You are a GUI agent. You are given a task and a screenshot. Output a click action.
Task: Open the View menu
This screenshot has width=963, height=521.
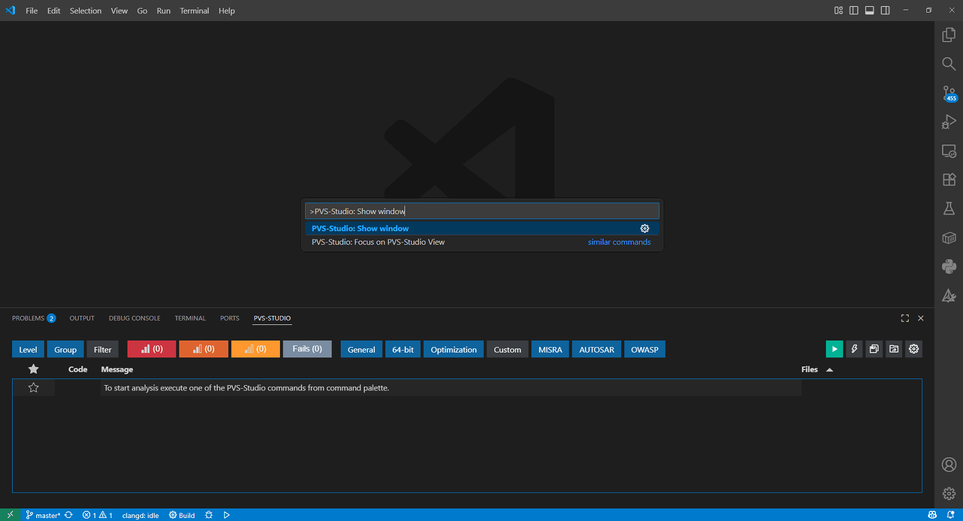click(119, 11)
